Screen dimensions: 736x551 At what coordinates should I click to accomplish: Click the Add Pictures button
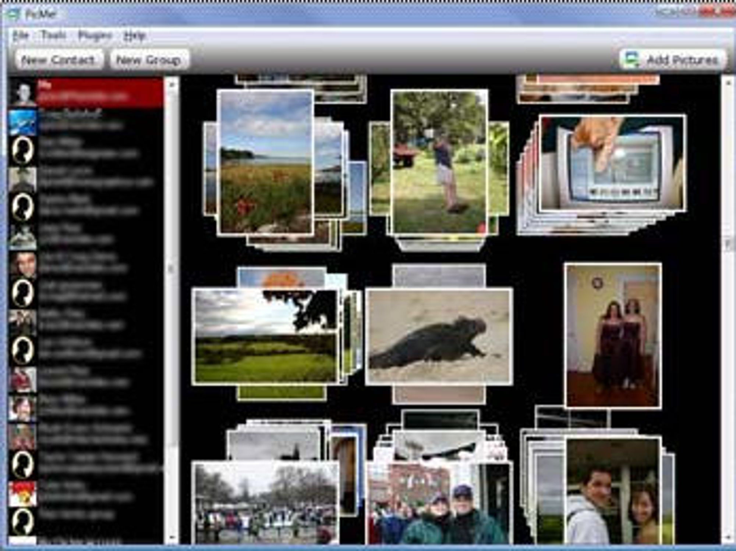(x=673, y=60)
